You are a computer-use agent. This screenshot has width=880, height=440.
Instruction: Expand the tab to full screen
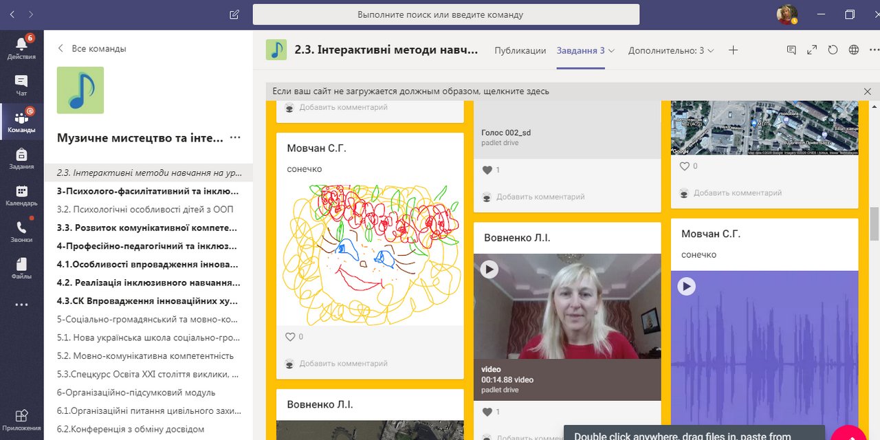(812, 49)
